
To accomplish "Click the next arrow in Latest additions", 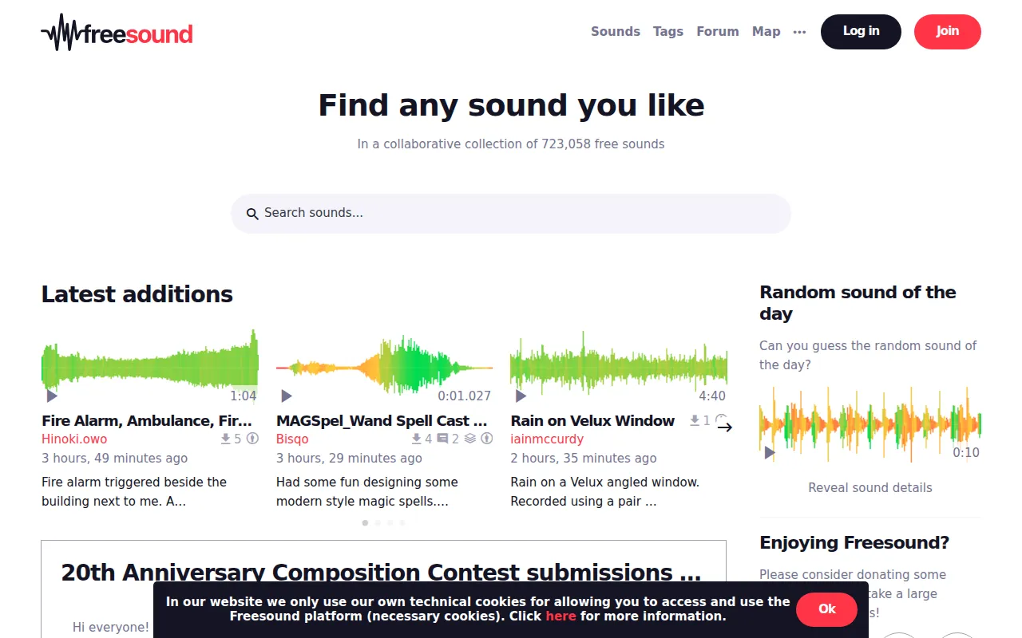I will [724, 427].
